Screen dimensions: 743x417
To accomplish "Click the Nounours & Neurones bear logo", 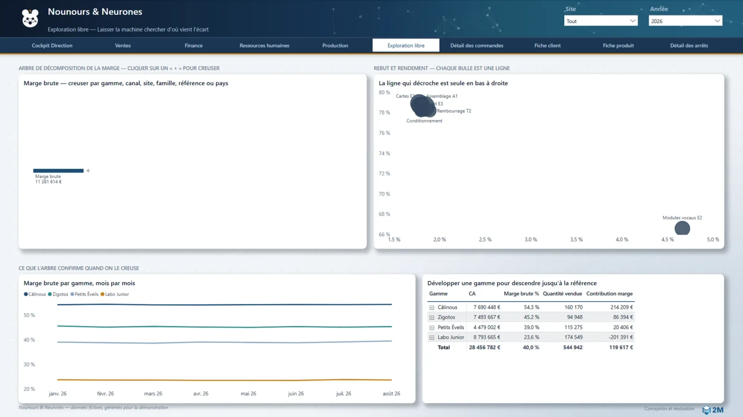I will point(30,18).
